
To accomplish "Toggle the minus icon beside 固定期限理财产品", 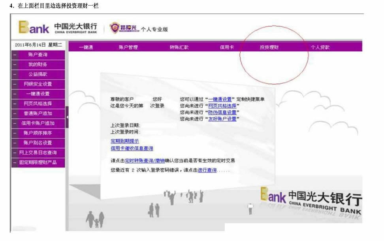I will click(15, 163).
